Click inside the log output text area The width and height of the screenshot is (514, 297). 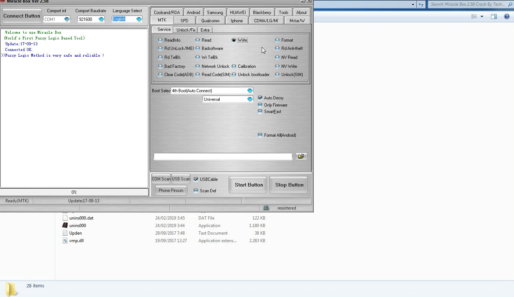74,108
